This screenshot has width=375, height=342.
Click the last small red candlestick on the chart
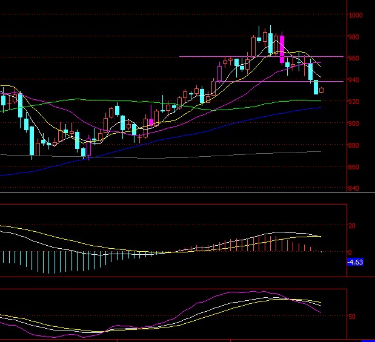(322, 90)
